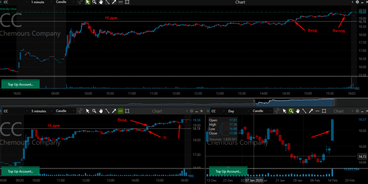
Task: Choose the arrow drawing tool in the Day chart toolbar
Action: click(x=311, y=111)
